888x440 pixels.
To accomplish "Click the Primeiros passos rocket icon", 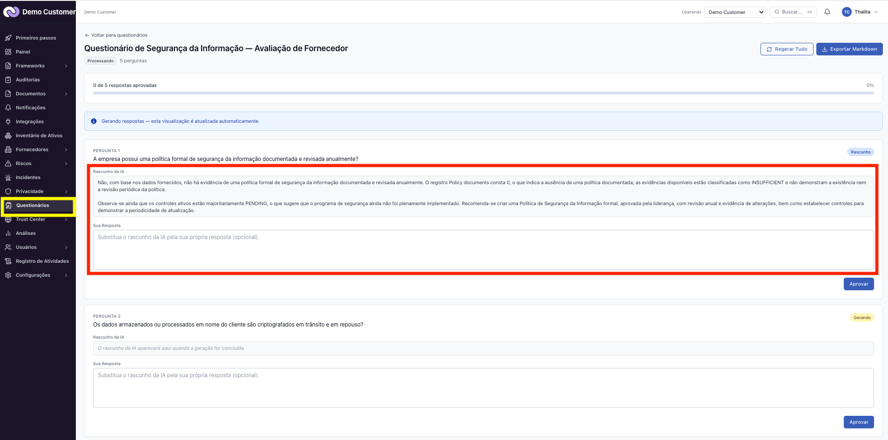I will click(x=8, y=38).
